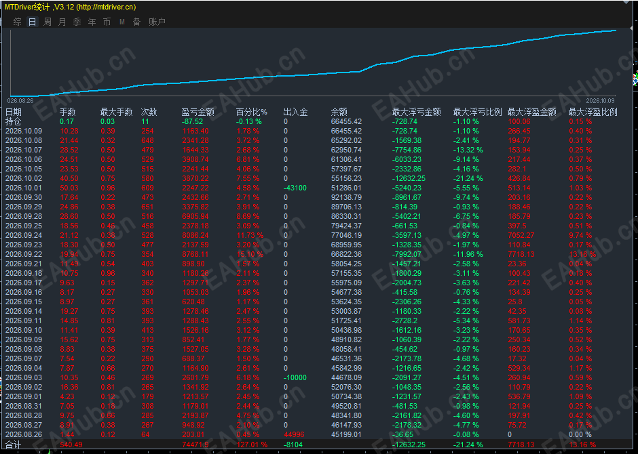Click the 盈亏金额 column header
The image size is (638, 454).
coord(198,112)
